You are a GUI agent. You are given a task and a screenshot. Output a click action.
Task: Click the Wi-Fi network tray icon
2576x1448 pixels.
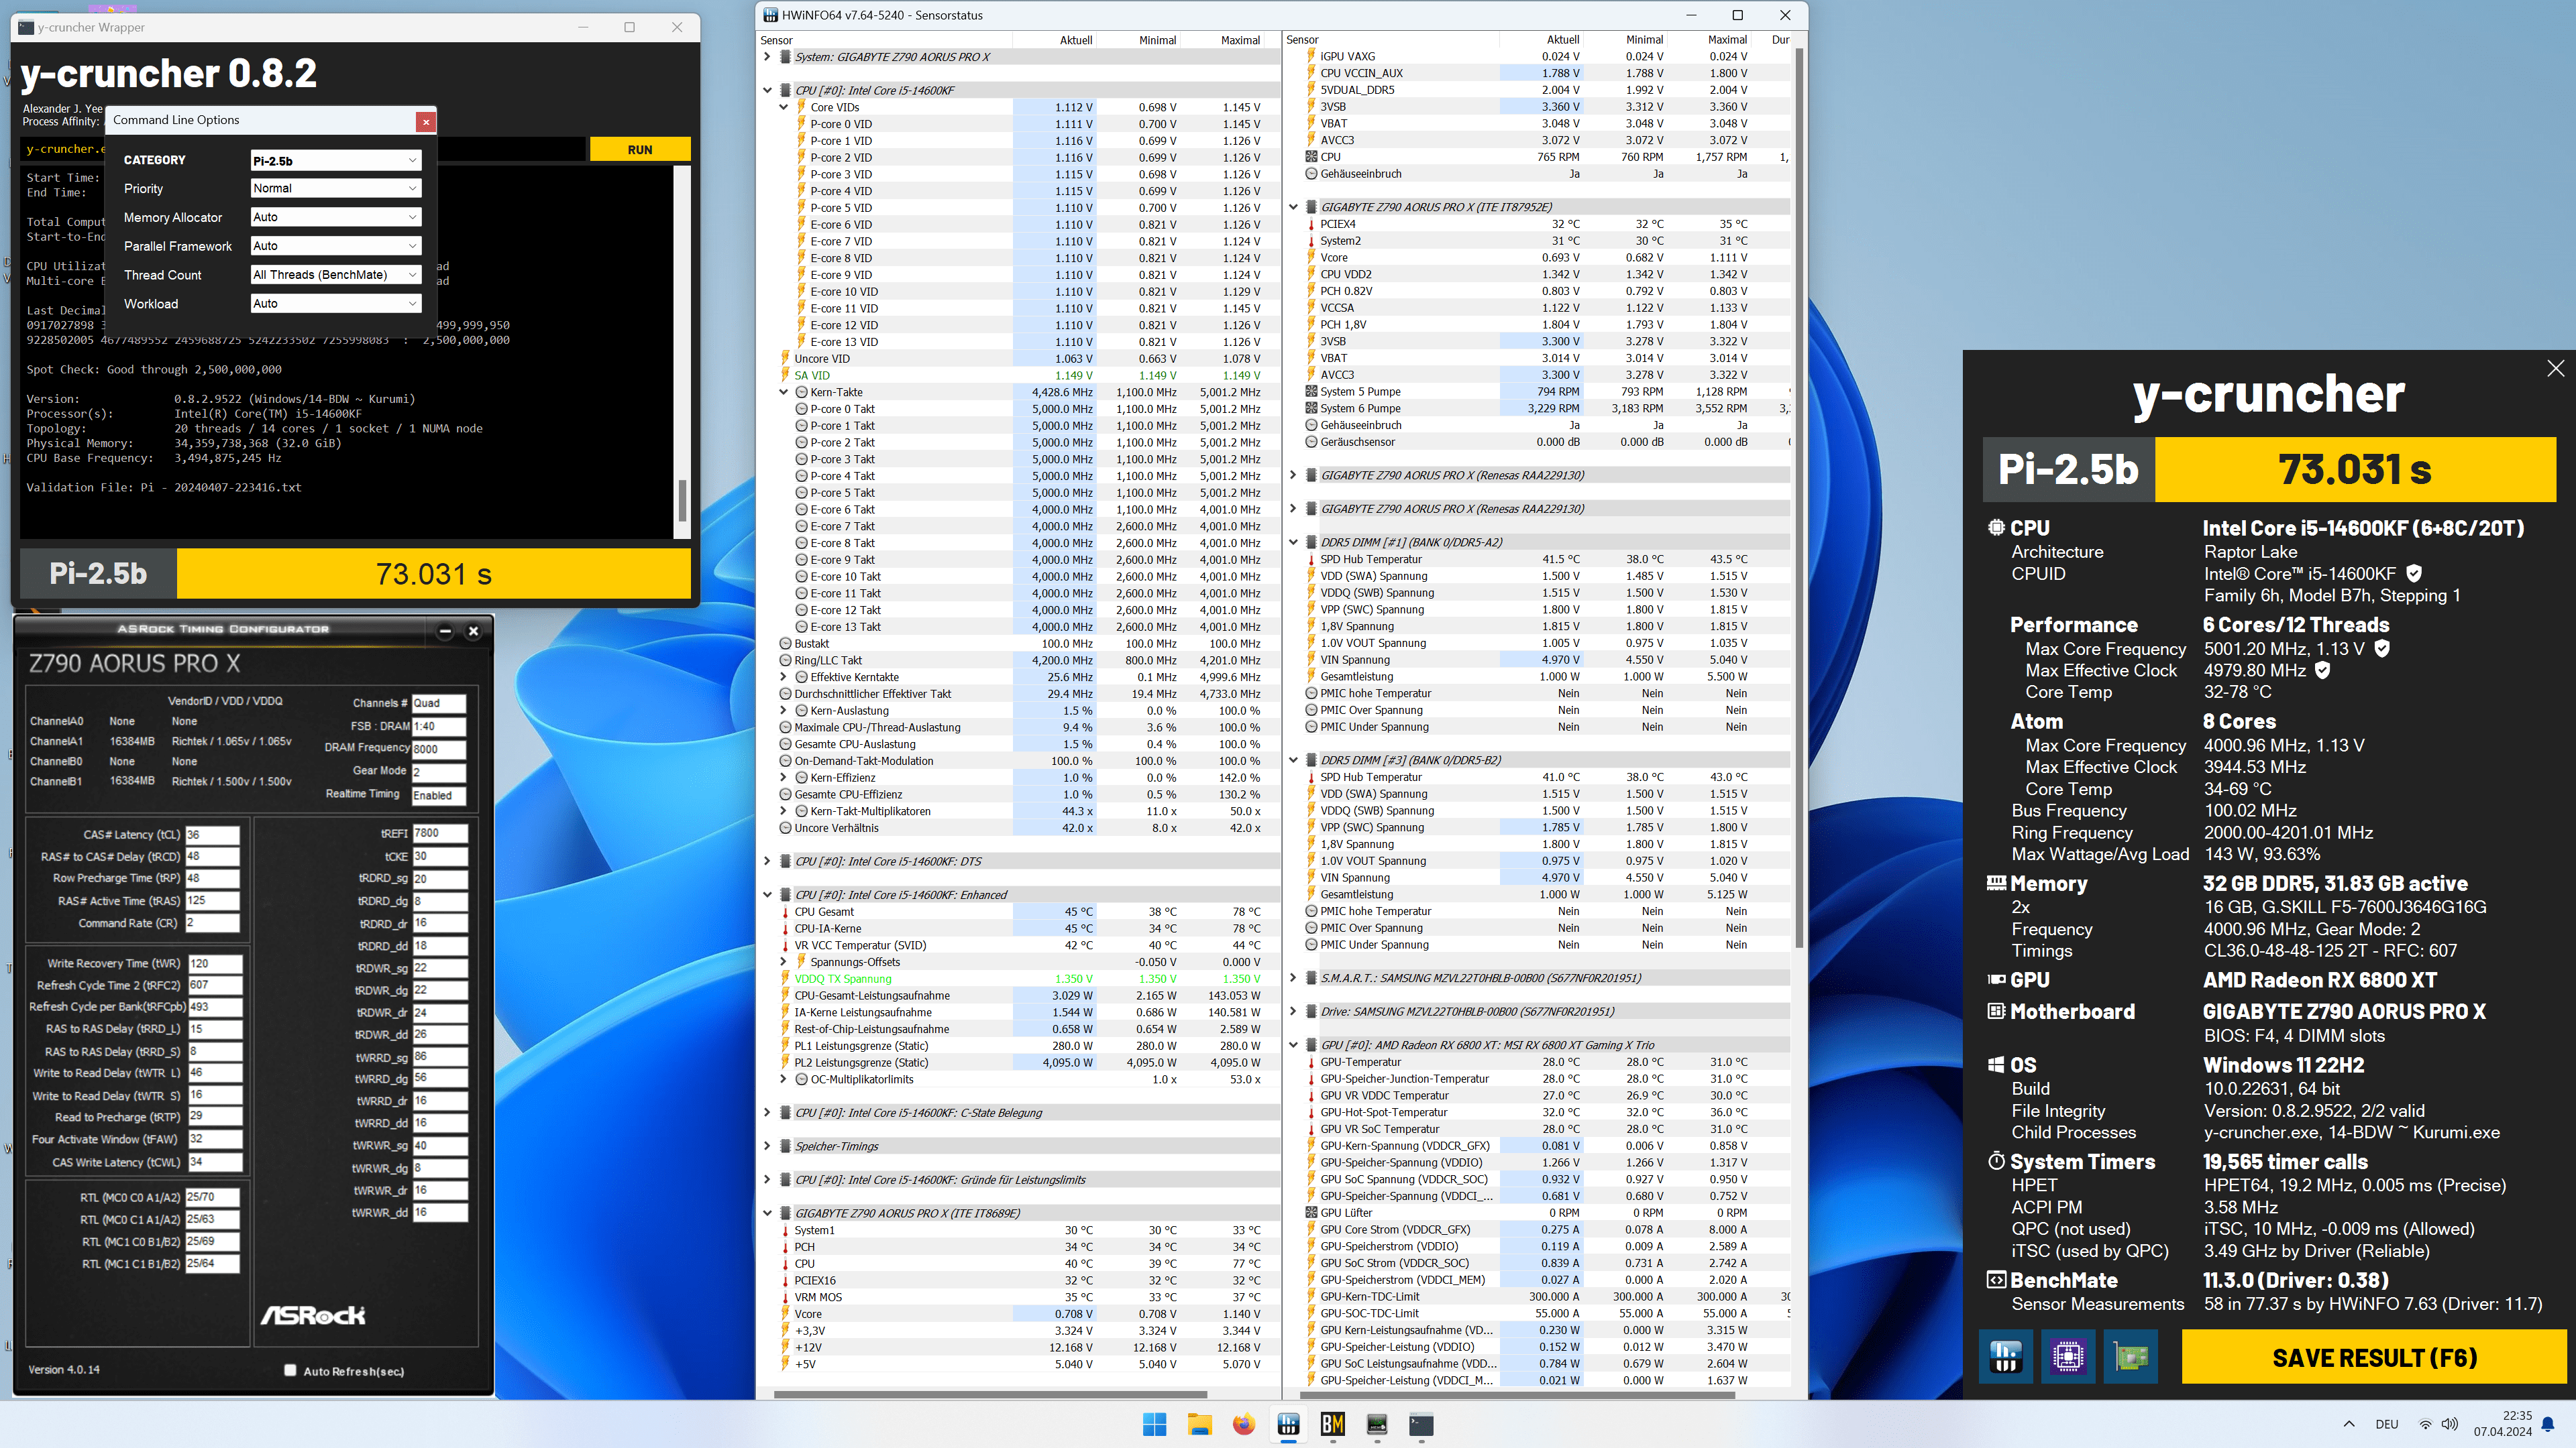2425,1424
